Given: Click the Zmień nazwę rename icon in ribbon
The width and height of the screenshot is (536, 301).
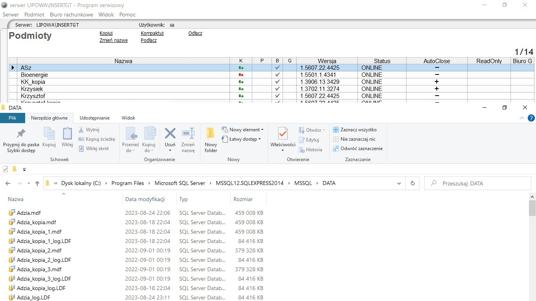Looking at the screenshot, I should tap(188, 134).
